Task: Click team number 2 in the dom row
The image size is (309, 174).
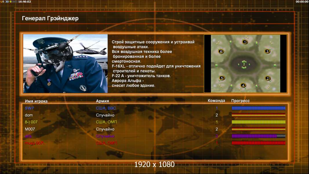Action: coord(217,115)
